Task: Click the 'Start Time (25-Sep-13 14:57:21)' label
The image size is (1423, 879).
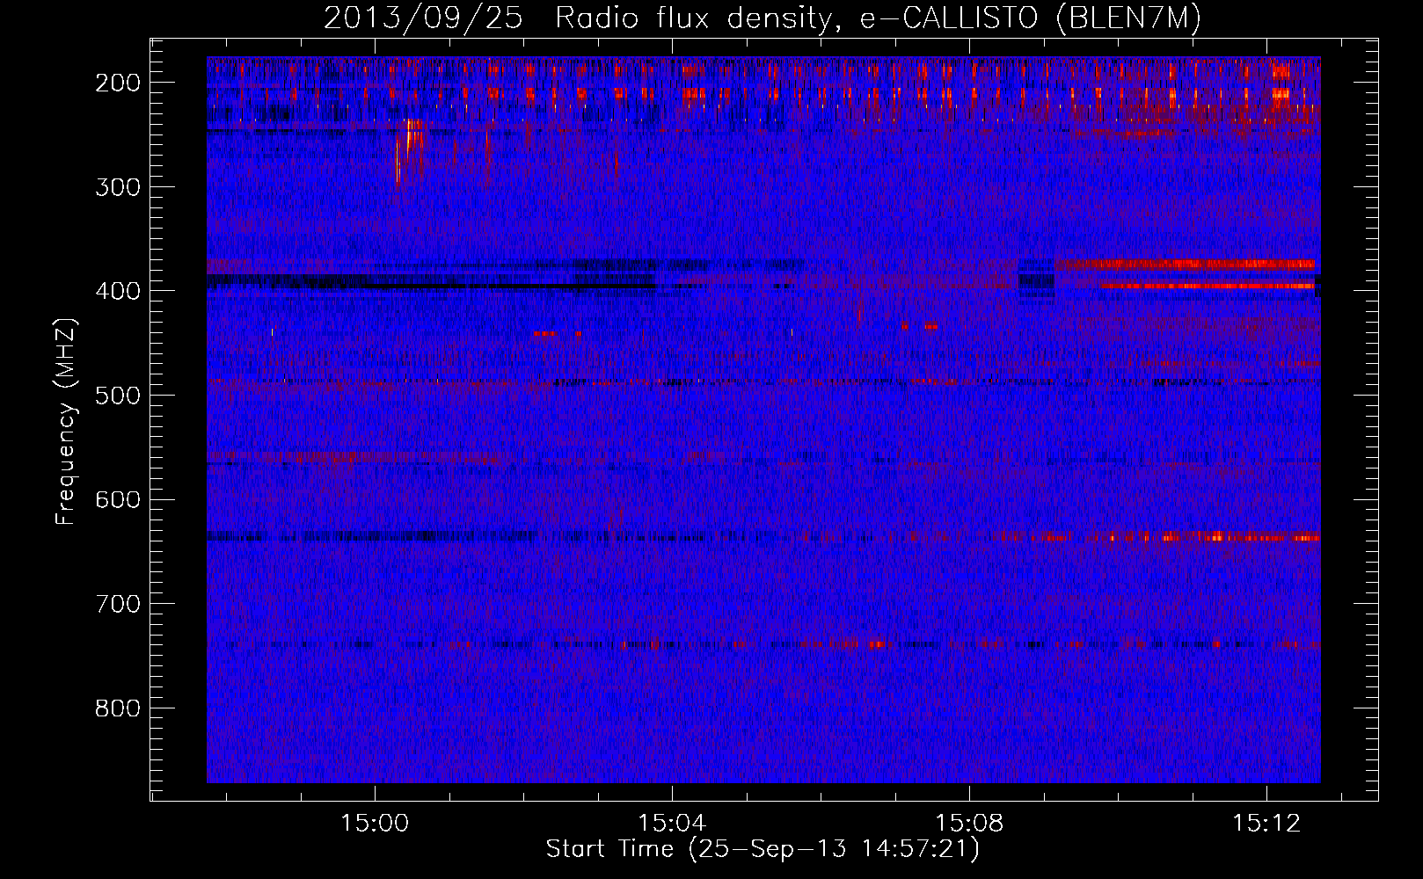Action: coord(763,849)
